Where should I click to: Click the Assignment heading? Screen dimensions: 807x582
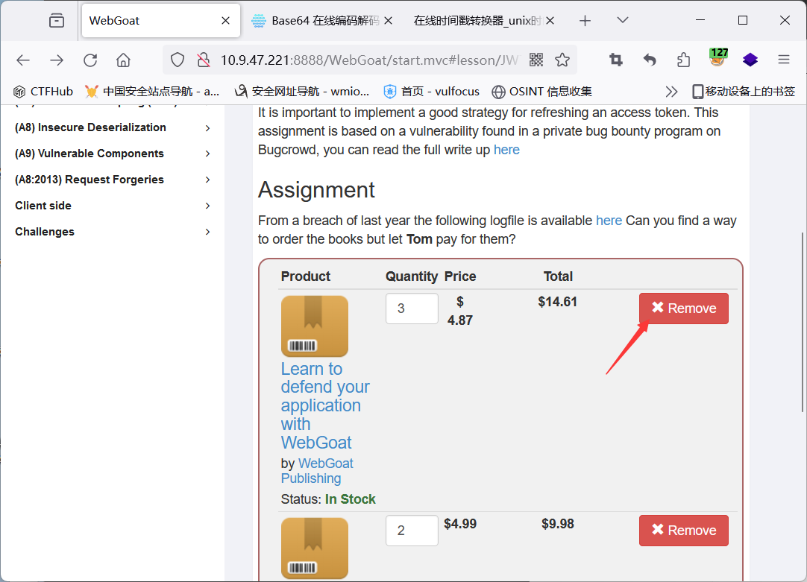pyautogui.click(x=316, y=190)
